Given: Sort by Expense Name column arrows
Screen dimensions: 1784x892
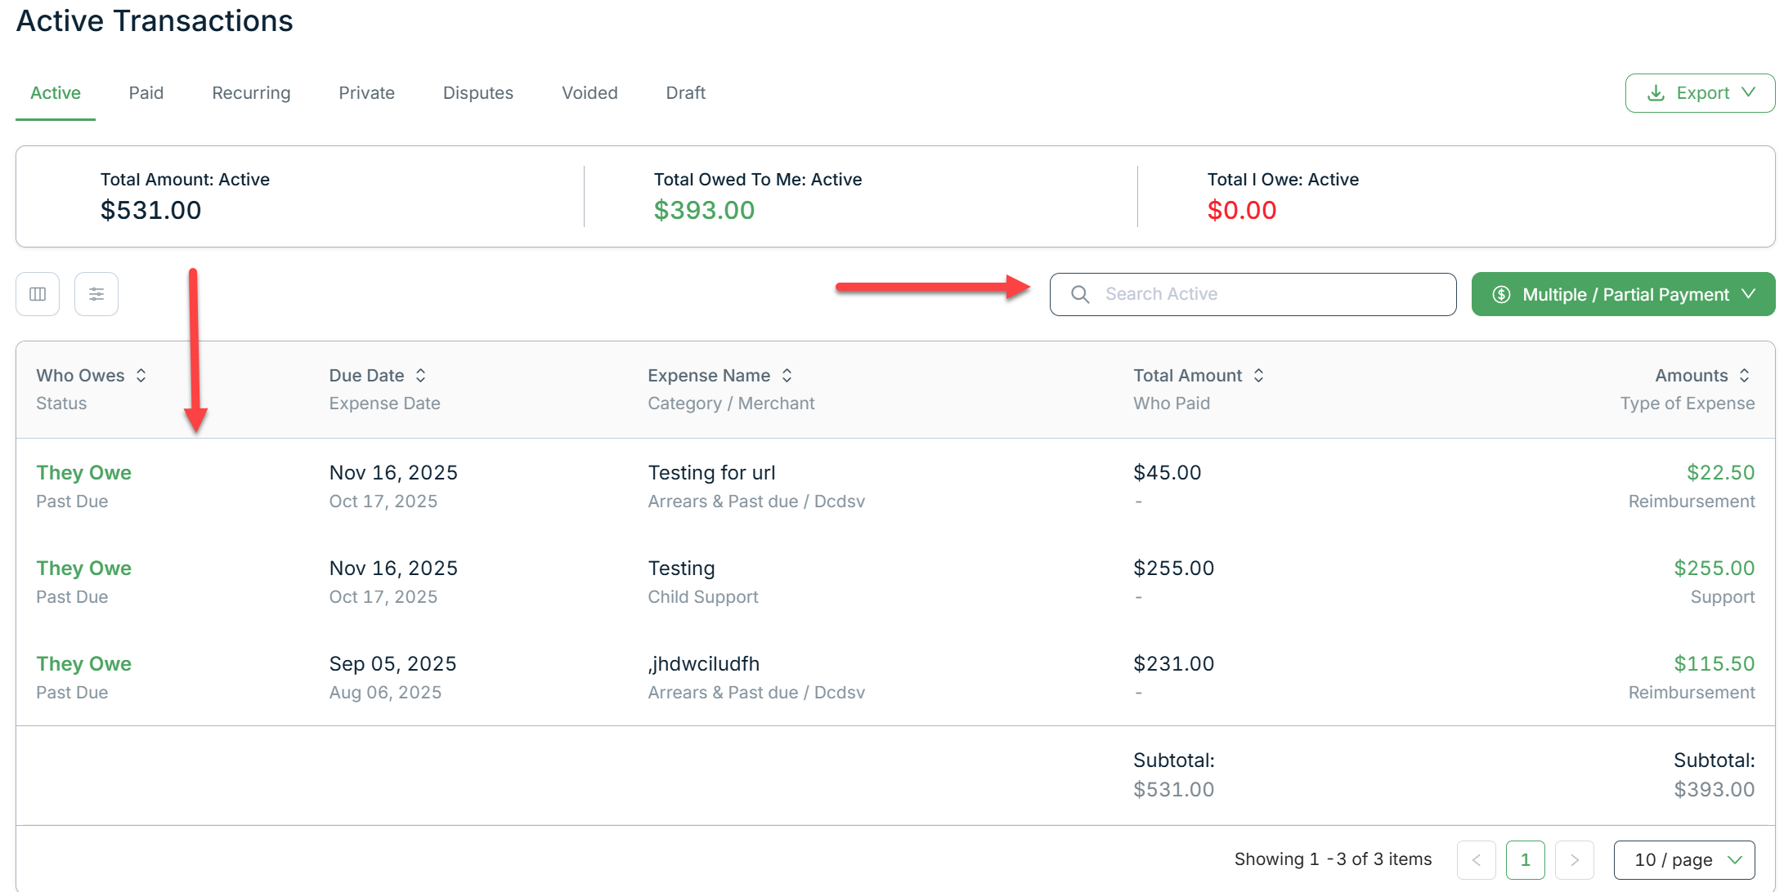Looking at the screenshot, I should (x=787, y=376).
